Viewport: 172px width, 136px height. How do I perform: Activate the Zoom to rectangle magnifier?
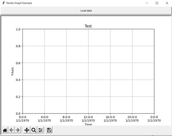(33, 130)
